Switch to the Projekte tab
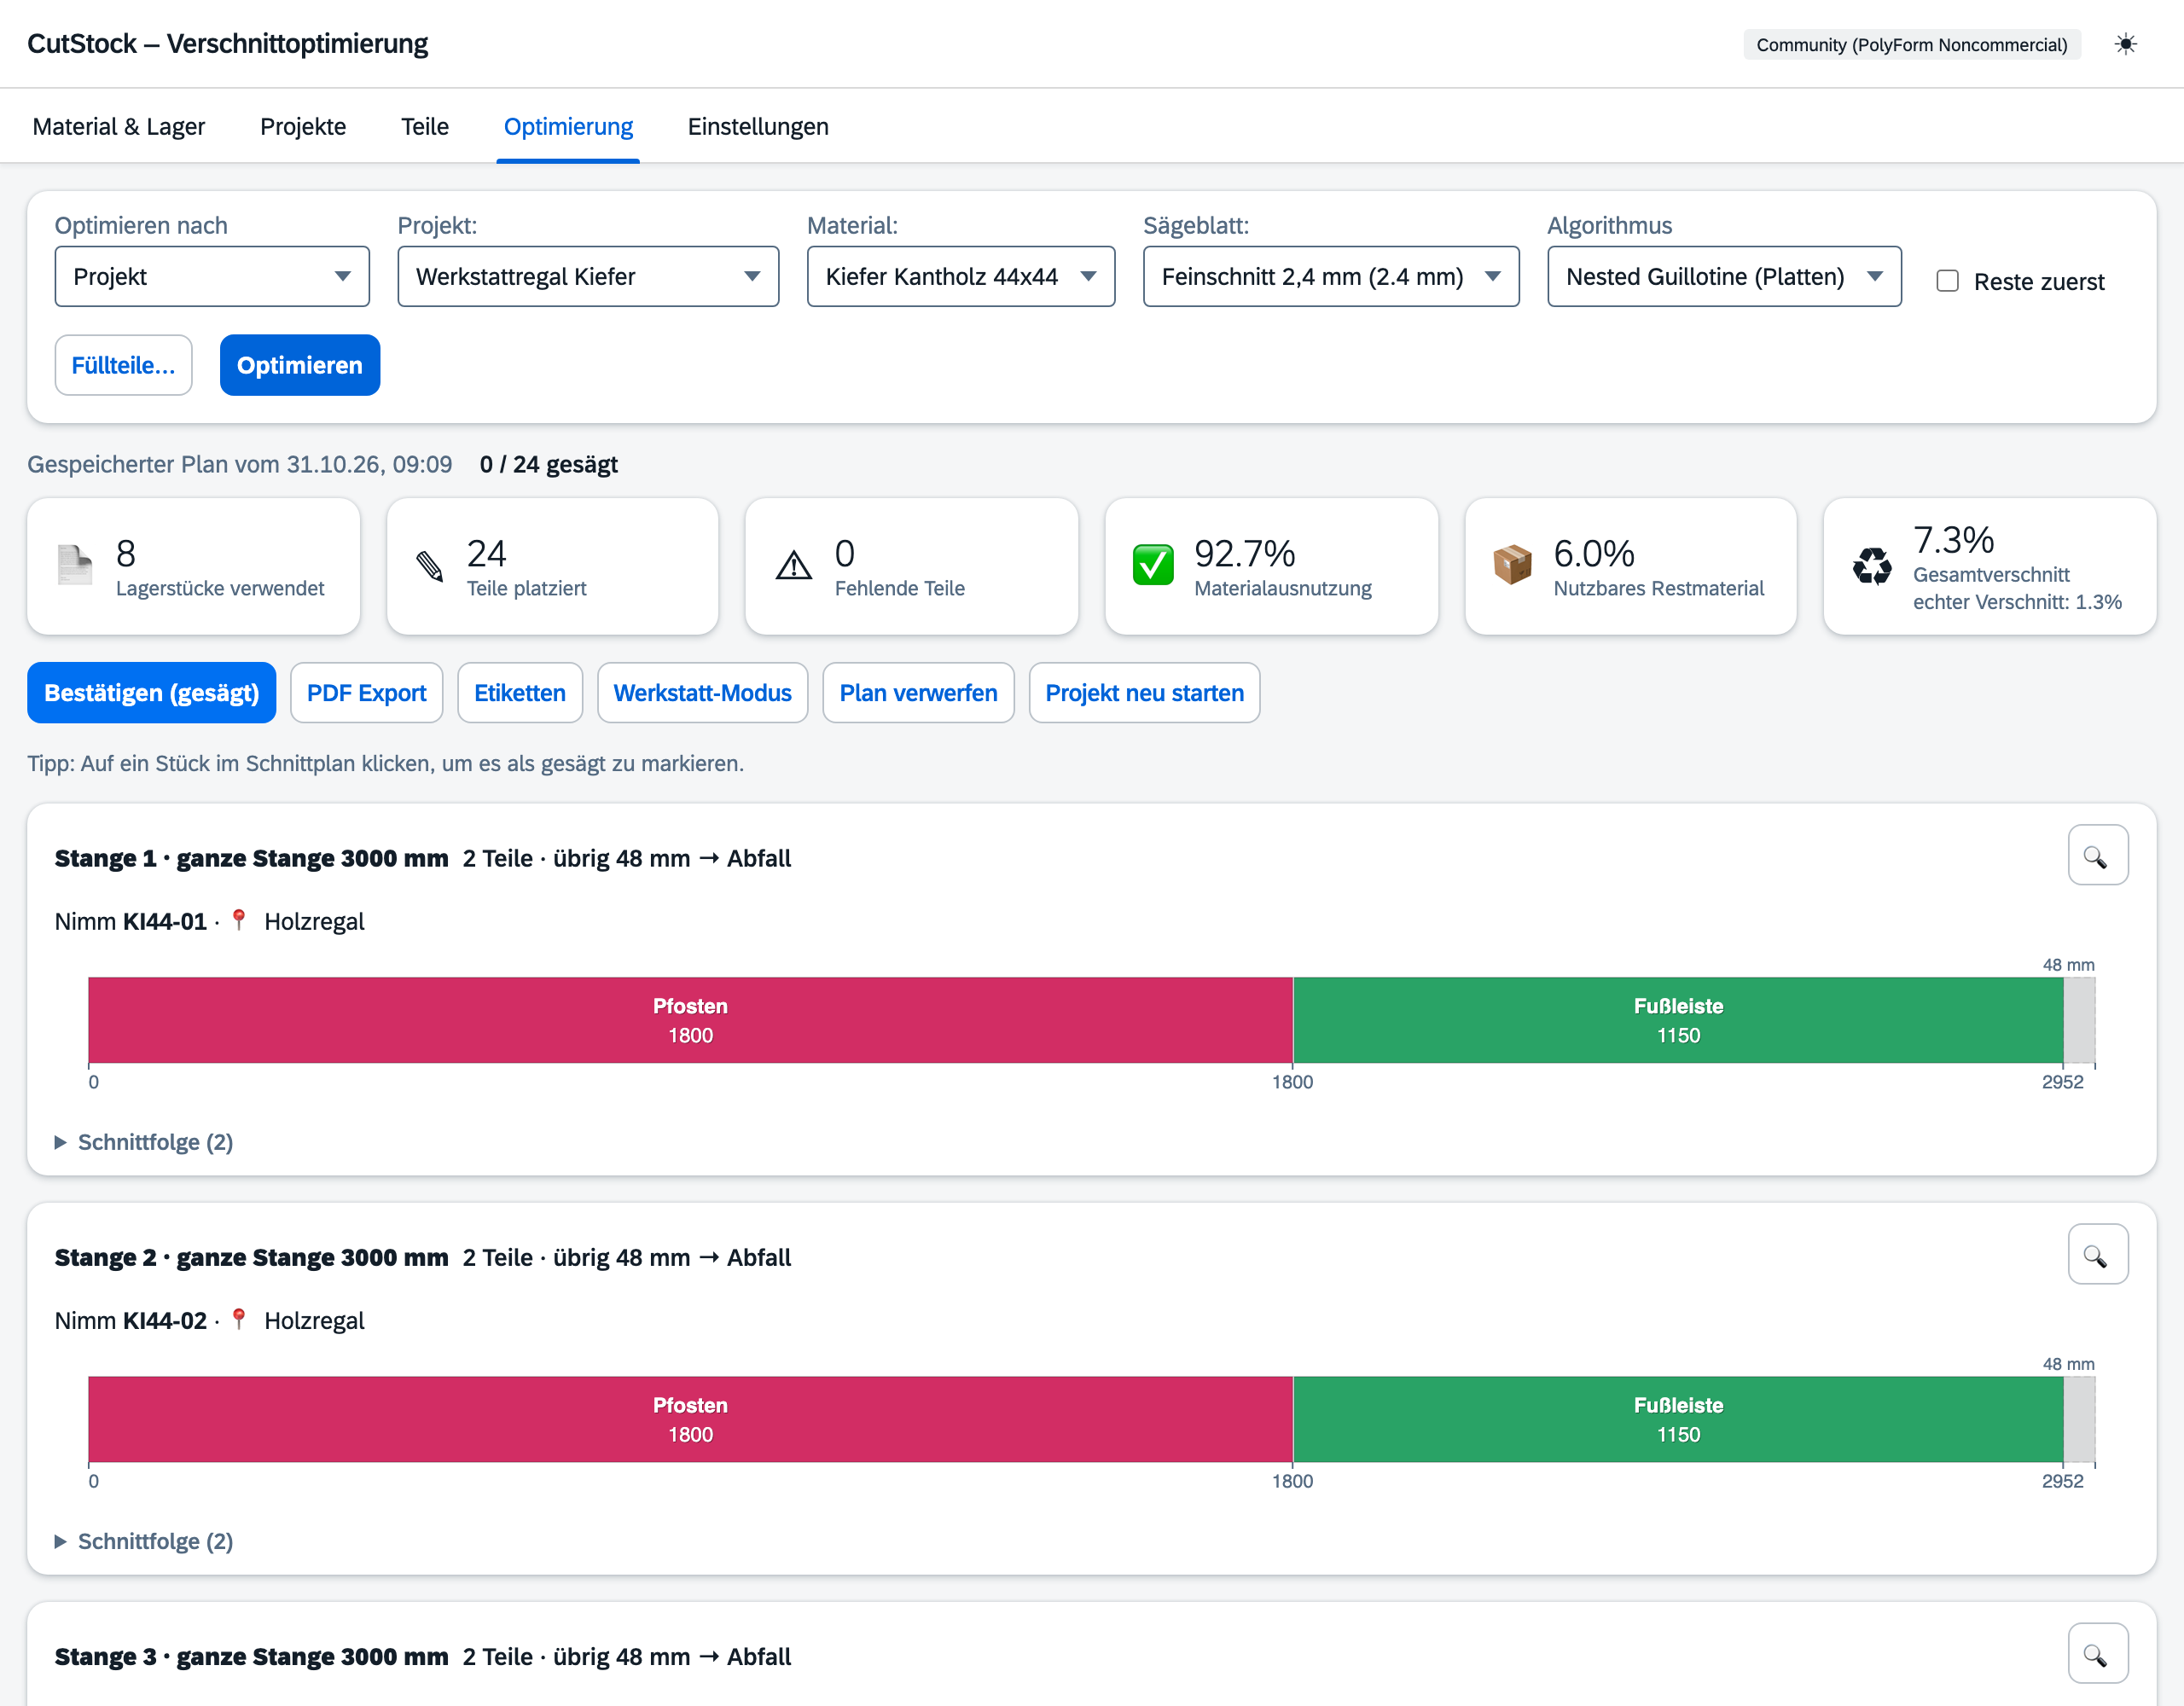 point(303,127)
